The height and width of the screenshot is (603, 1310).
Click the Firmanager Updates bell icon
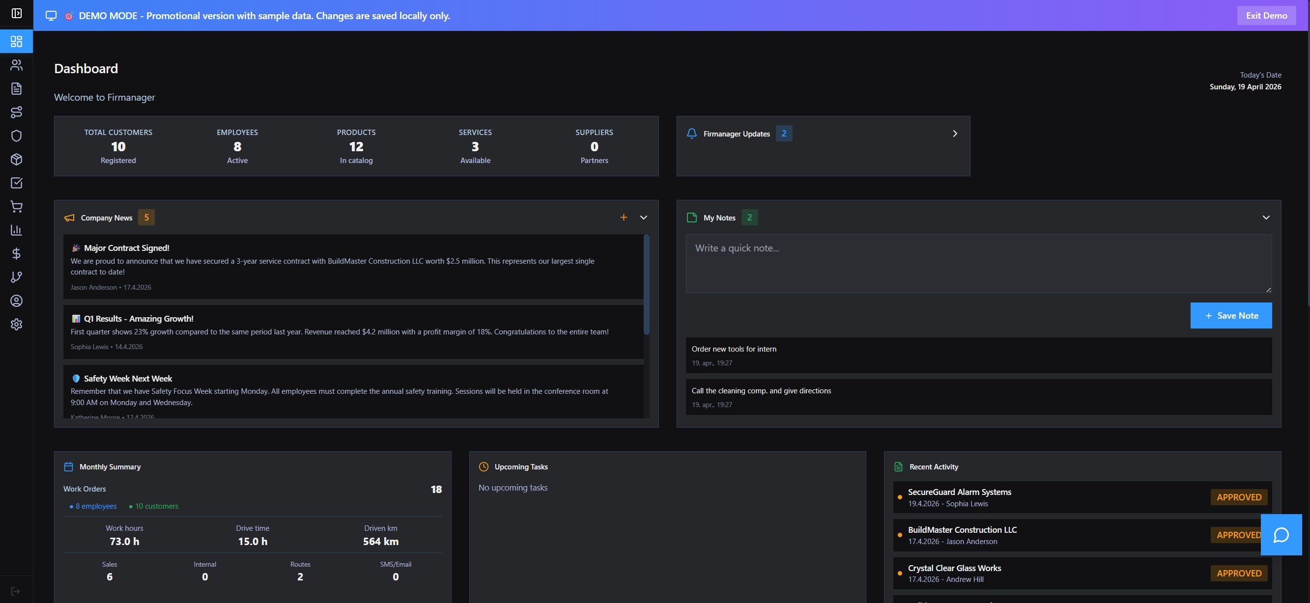[x=692, y=134]
